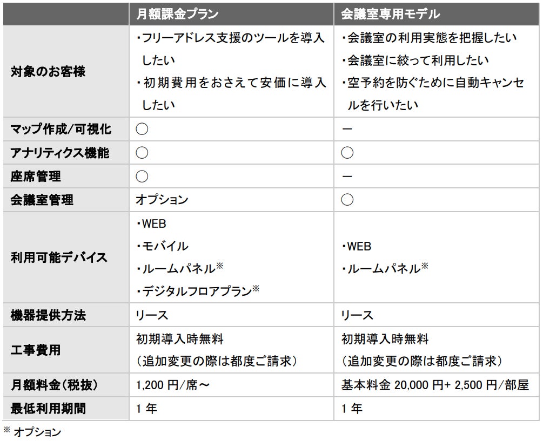Viewport: 543px width, 441px height.
Task: Click the 会議室管理 circle under 会議室専用モデル
Action: coord(347,200)
